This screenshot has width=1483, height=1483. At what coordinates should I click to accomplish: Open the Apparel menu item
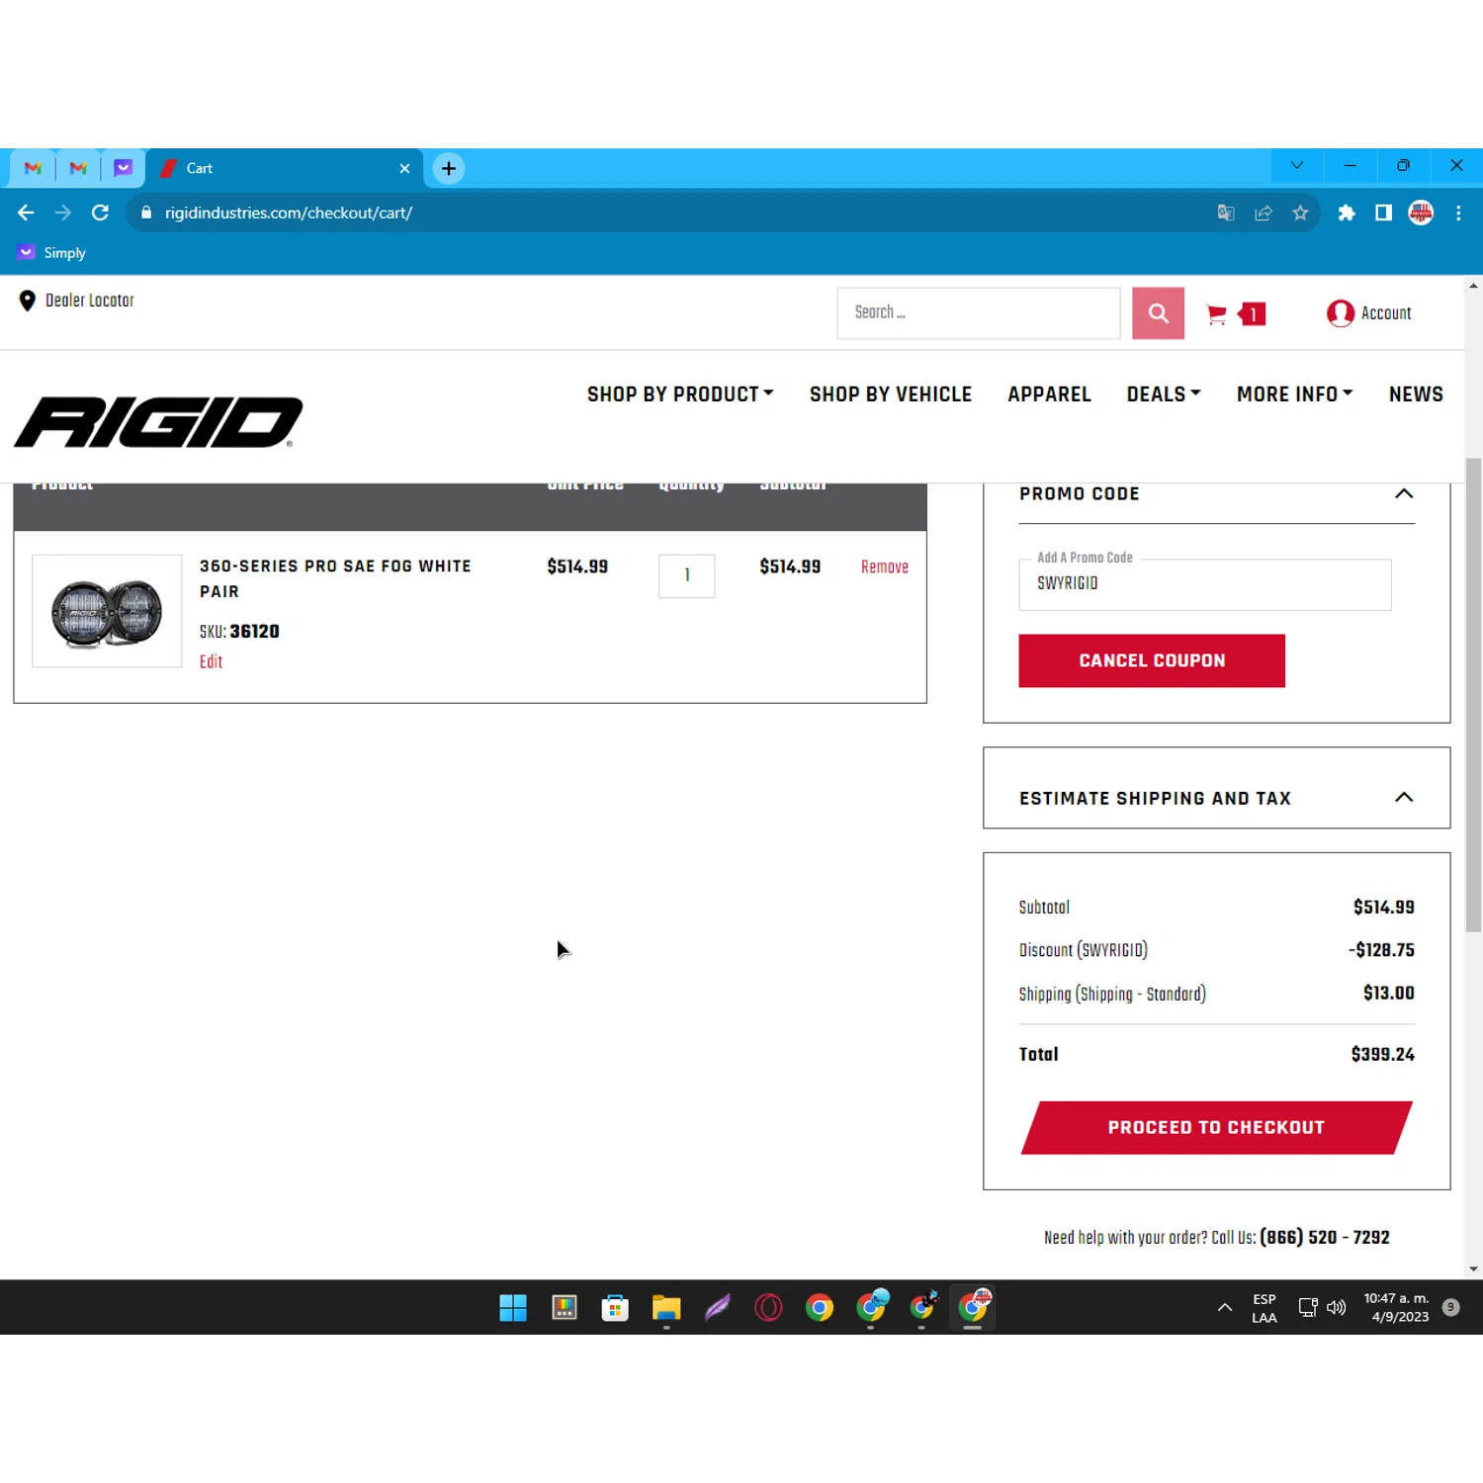tap(1049, 394)
